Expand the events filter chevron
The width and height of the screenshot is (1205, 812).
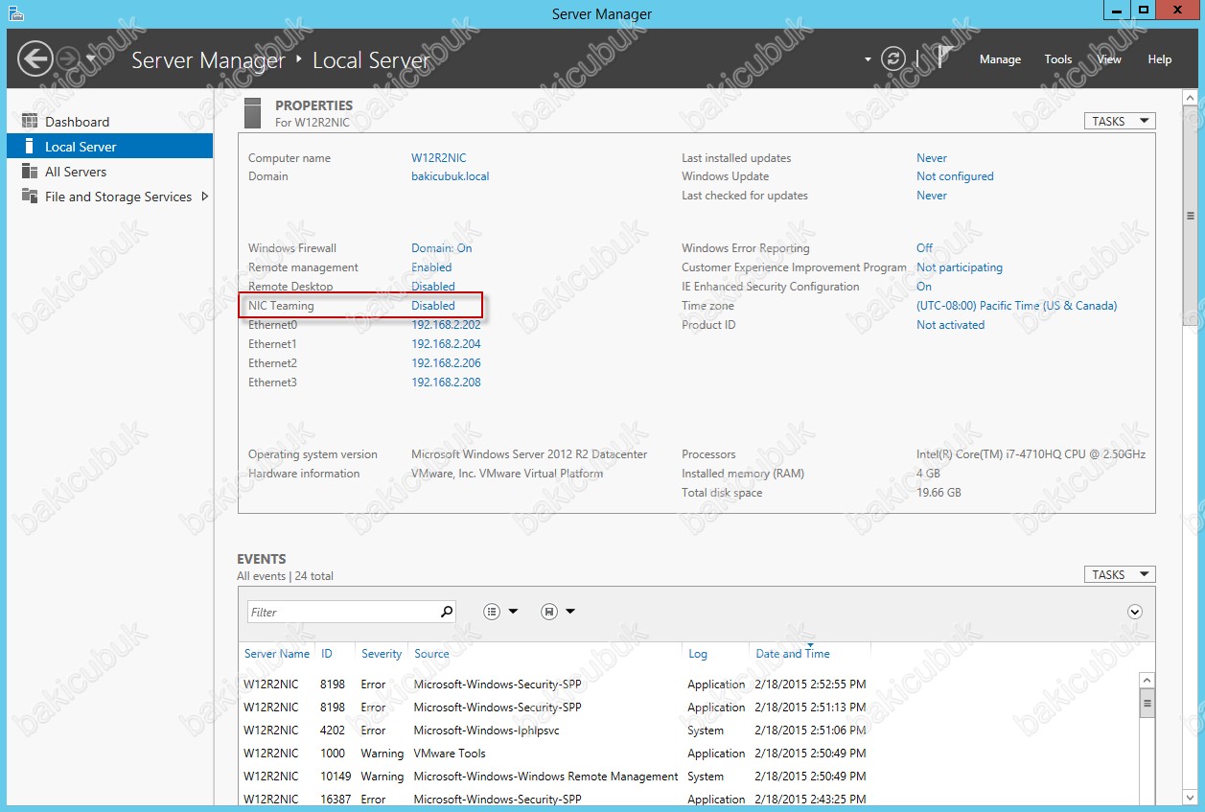coord(1135,612)
